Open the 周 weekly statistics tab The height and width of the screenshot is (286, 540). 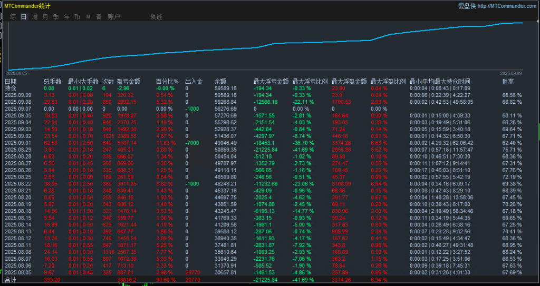(35, 17)
